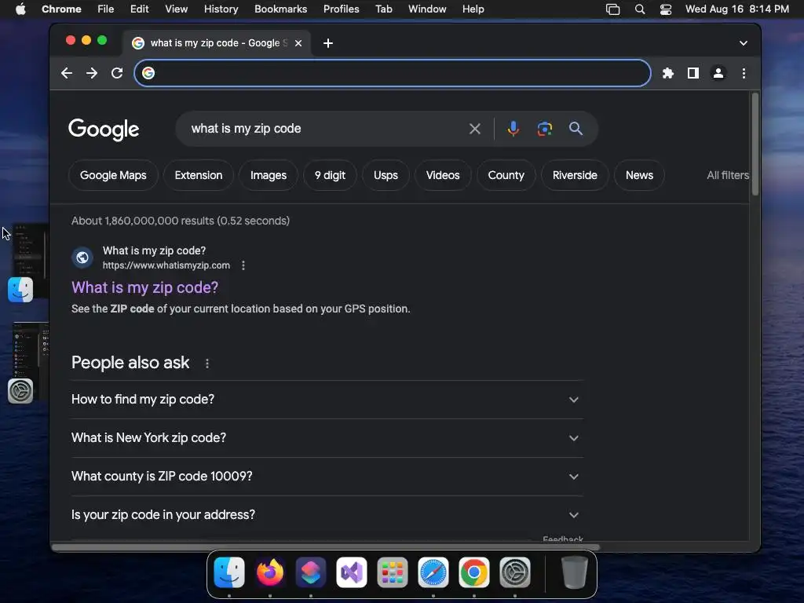Launch Safari from the Dock
804x603 pixels.
tap(433, 572)
